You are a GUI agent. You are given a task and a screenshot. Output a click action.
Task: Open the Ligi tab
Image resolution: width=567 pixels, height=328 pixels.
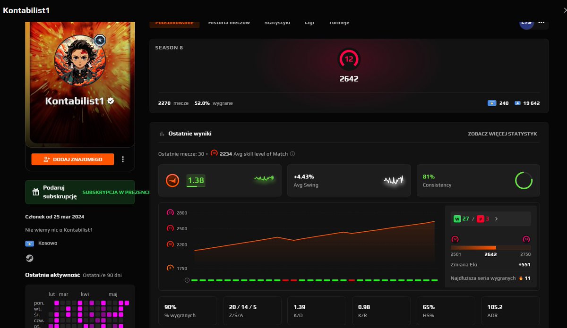tap(309, 22)
